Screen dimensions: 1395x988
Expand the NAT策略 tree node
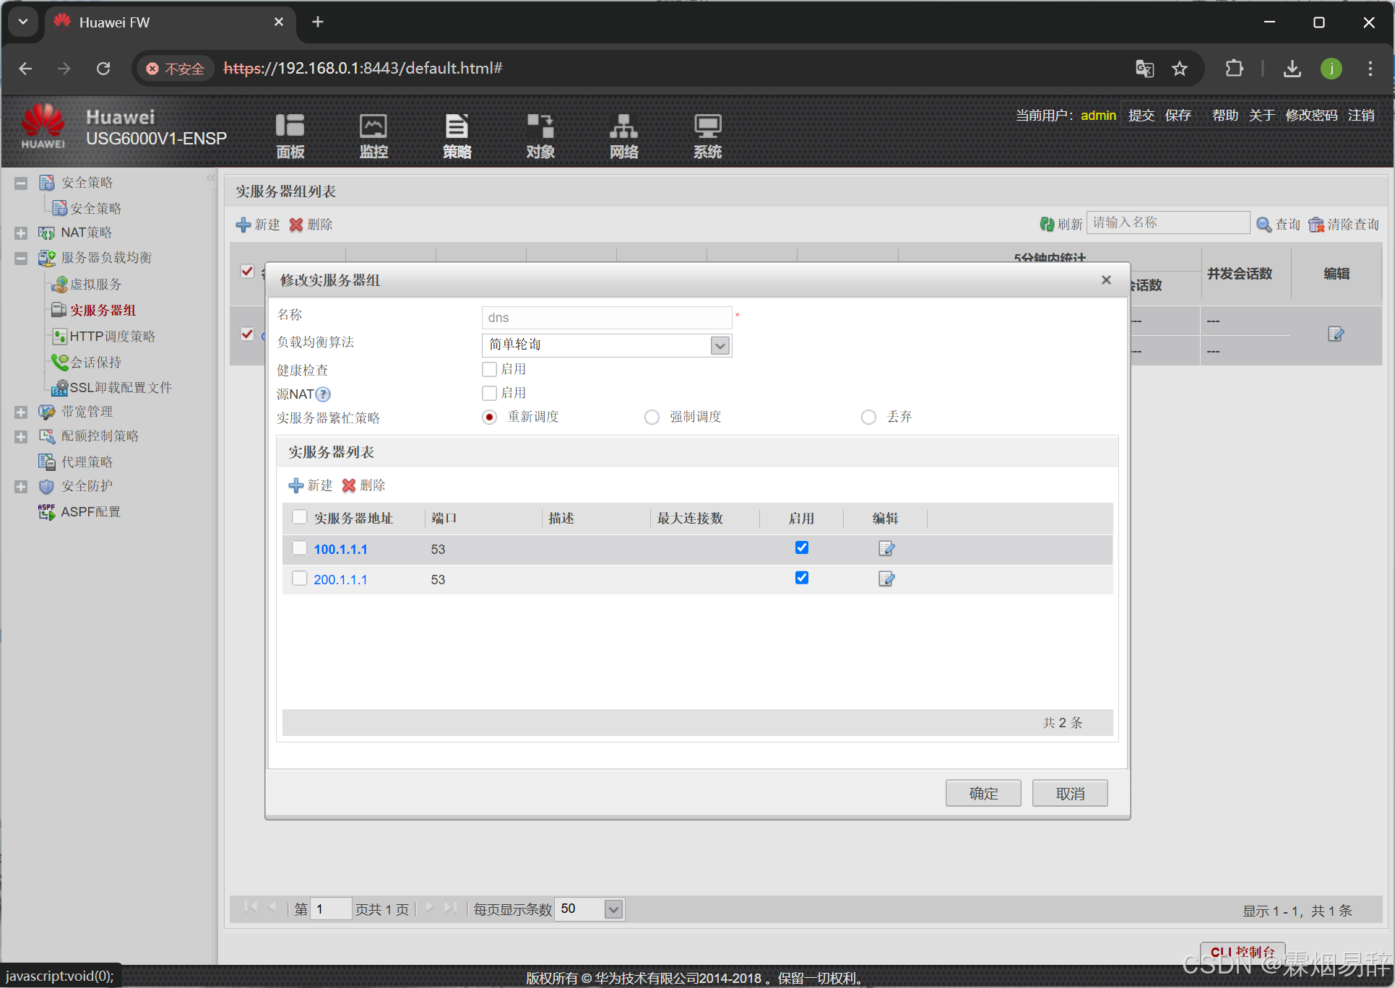21,233
